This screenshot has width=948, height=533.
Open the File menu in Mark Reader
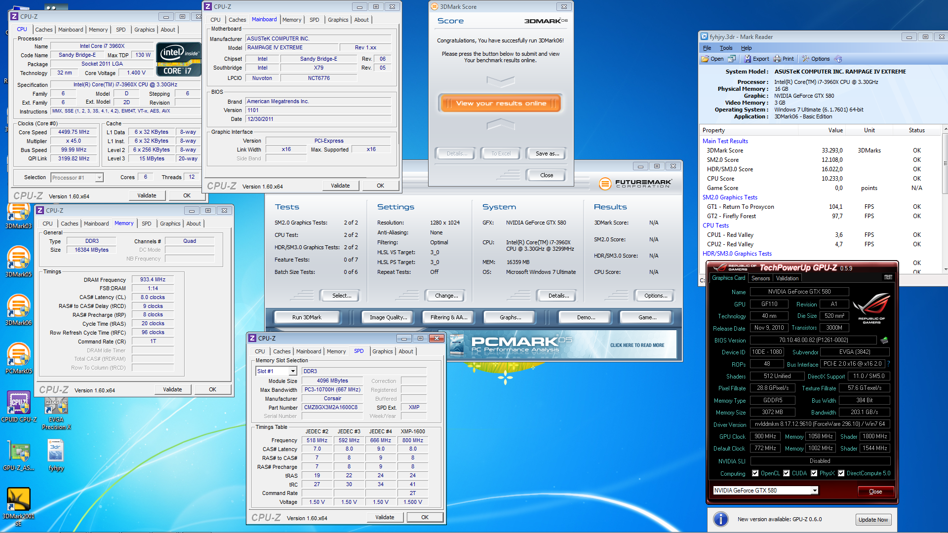(x=707, y=48)
